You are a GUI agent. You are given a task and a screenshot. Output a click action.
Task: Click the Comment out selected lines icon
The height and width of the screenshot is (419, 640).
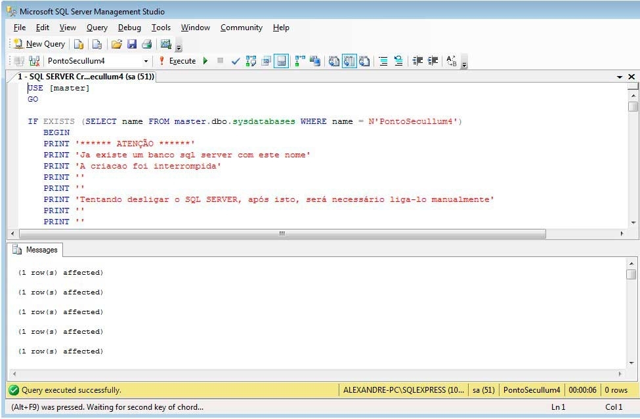pyautogui.click(x=383, y=61)
